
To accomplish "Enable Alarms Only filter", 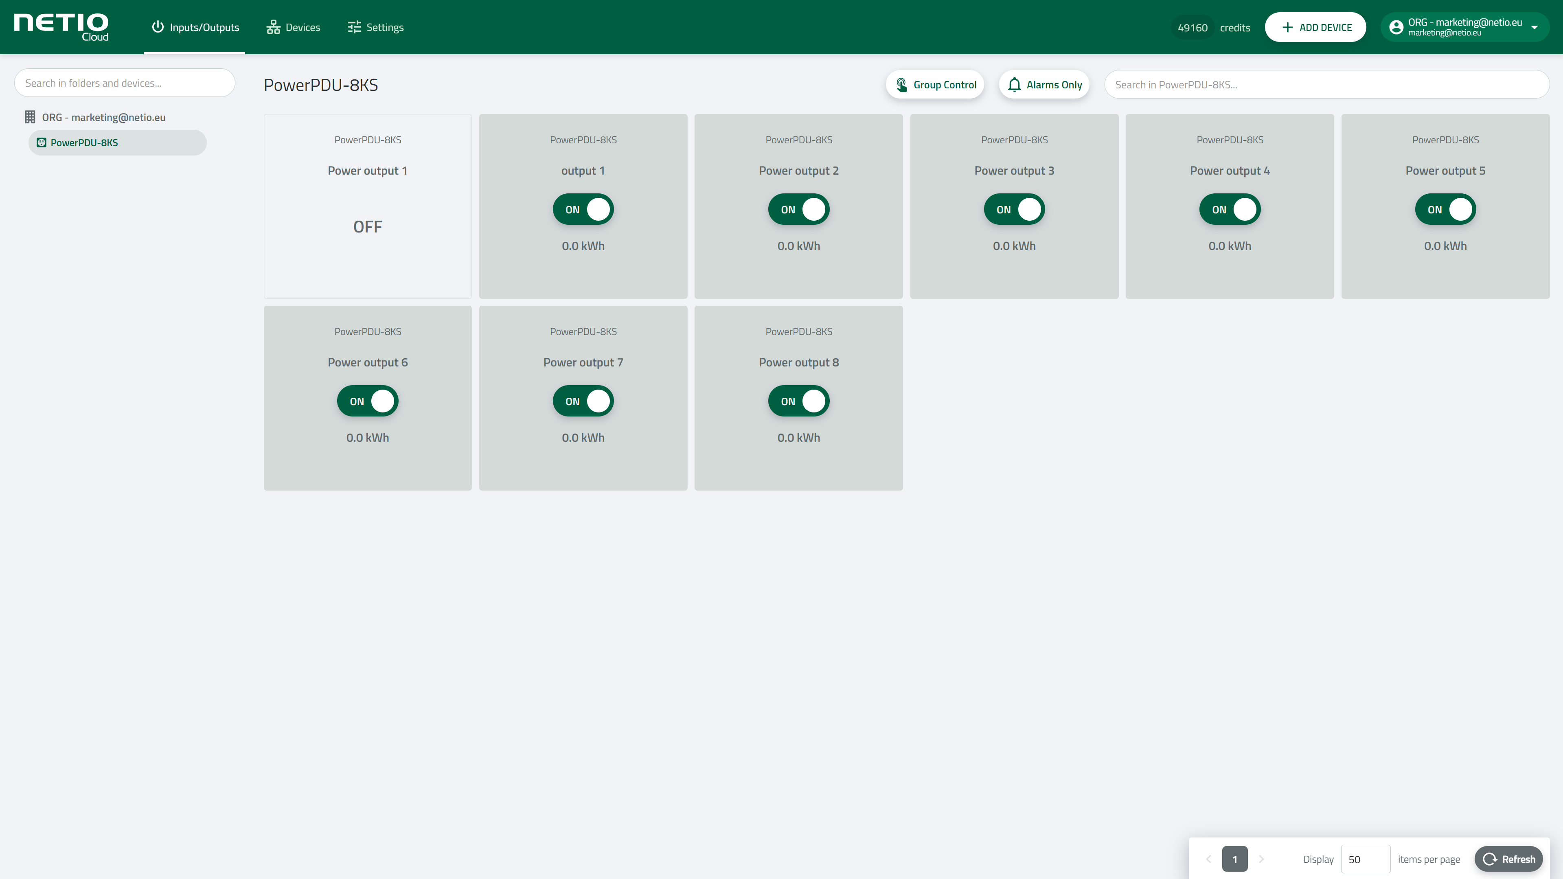I will (x=1044, y=85).
